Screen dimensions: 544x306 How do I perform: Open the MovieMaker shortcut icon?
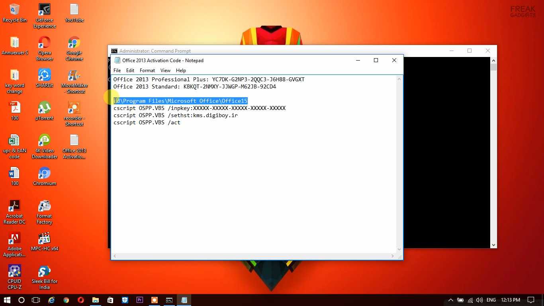(74, 81)
